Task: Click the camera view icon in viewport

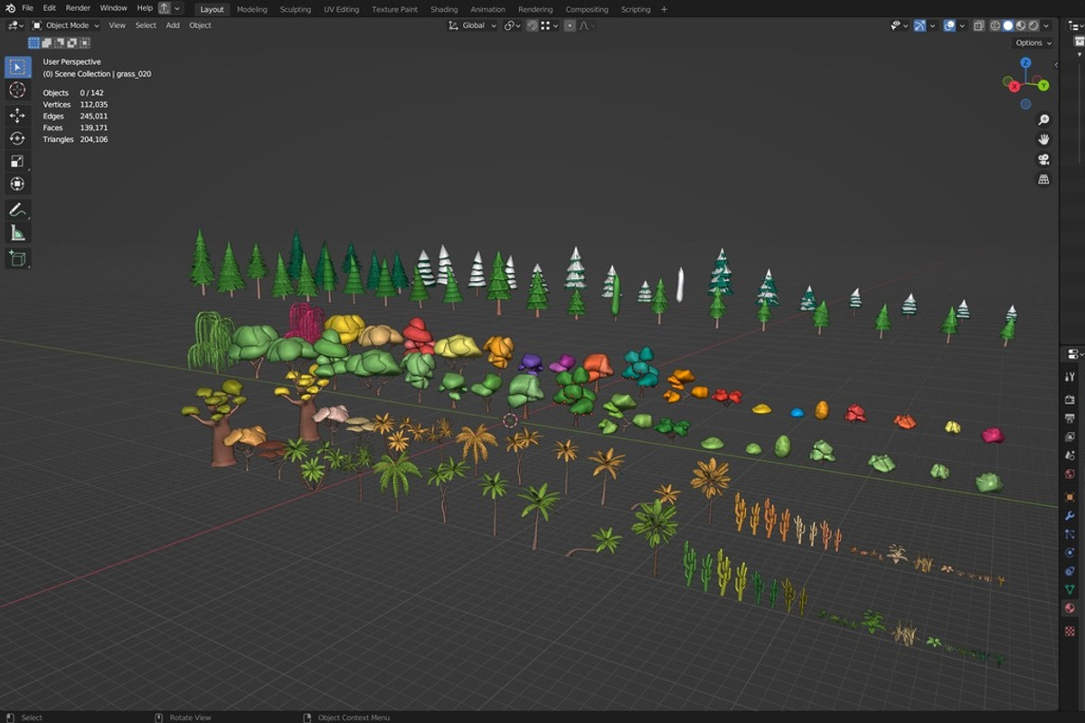Action: click(x=1043, y=159)
